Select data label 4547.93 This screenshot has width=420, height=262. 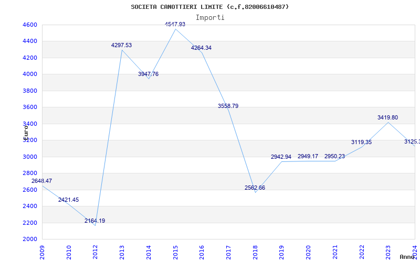[x=175, y=24]
